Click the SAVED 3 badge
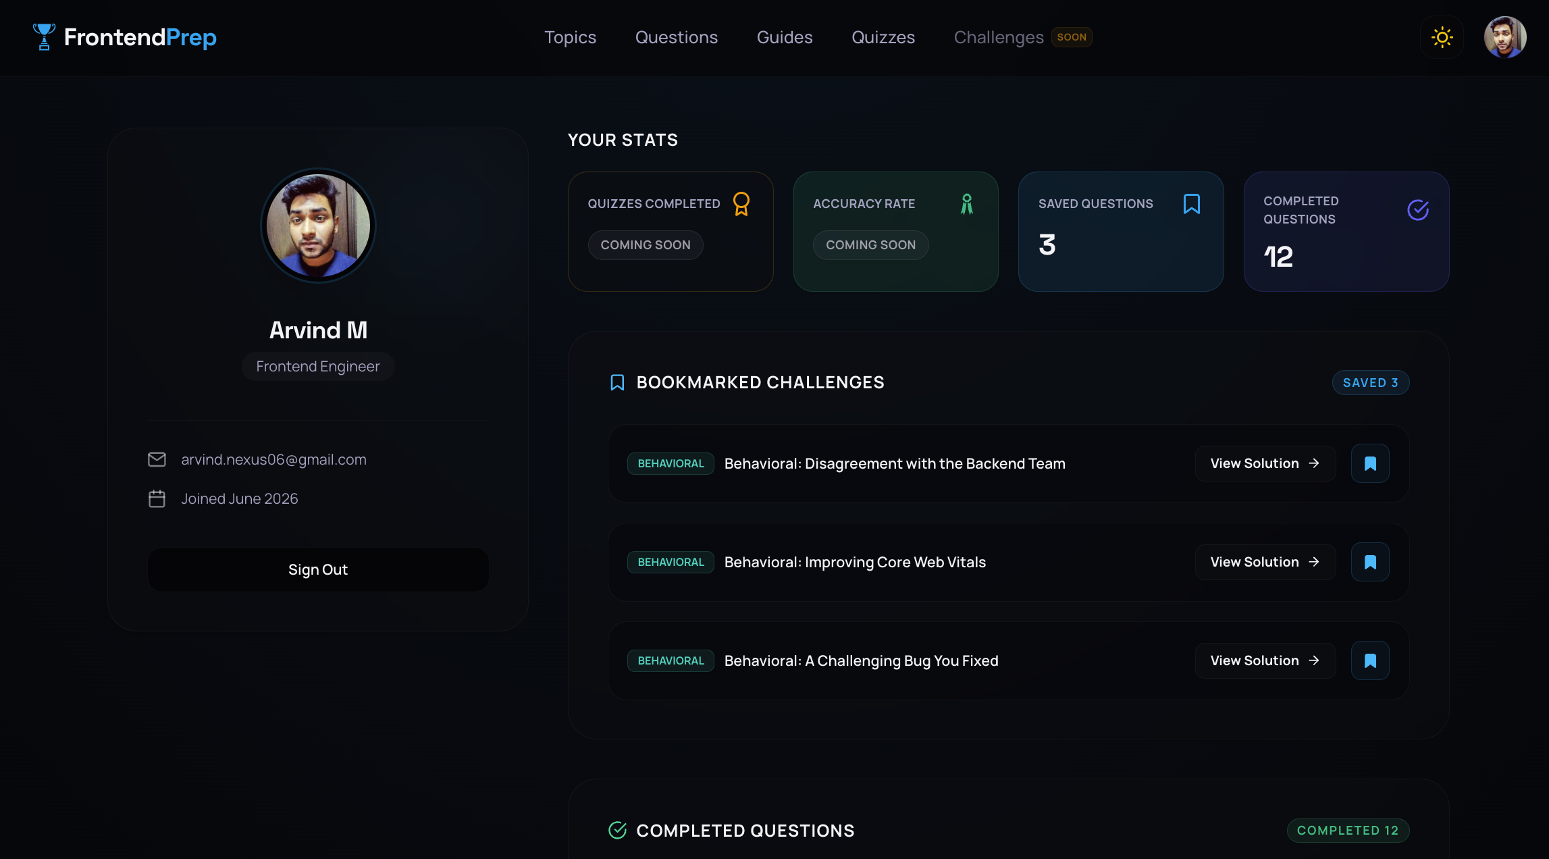This screenshot has width=1549, height=859. click(x=1370, y=383)
